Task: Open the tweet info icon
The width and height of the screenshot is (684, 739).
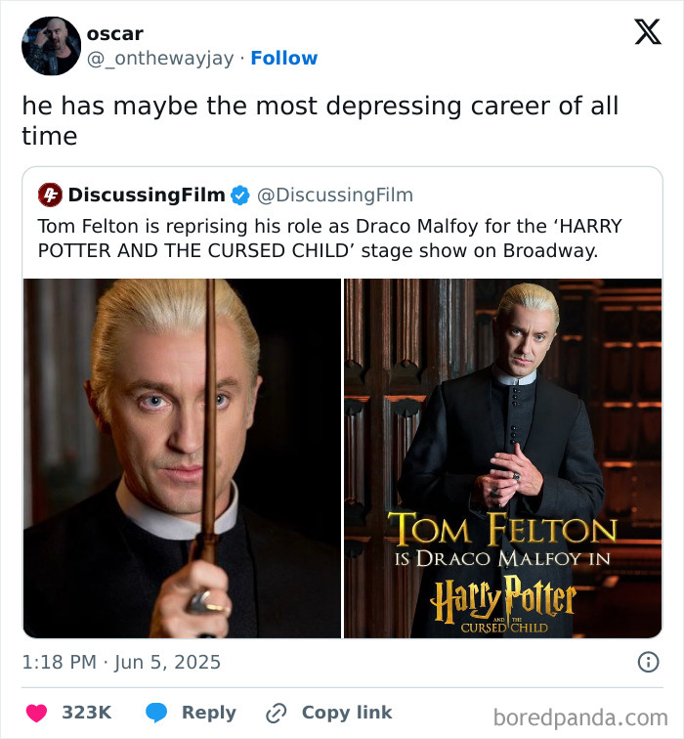Action: tap(648, 662)
